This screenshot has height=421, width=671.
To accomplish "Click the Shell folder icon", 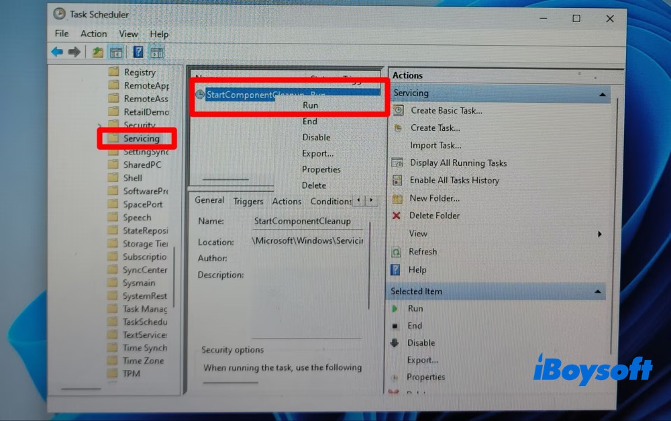I will click(113, 177).
